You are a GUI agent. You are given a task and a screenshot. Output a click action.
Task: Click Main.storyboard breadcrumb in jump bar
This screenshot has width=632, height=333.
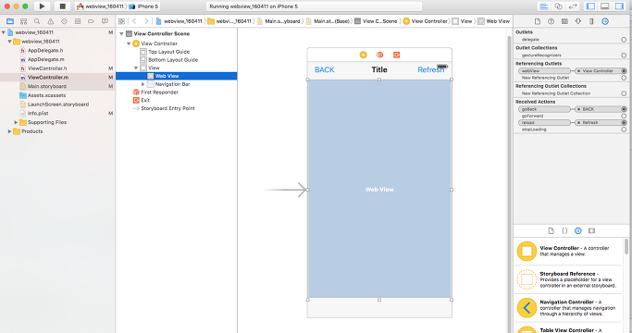[279, 21]
